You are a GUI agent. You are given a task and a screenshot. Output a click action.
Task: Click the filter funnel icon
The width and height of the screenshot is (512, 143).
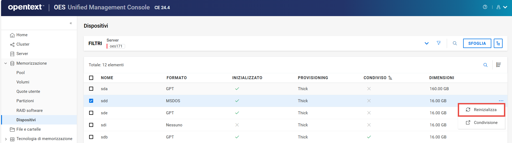point(439,43)
